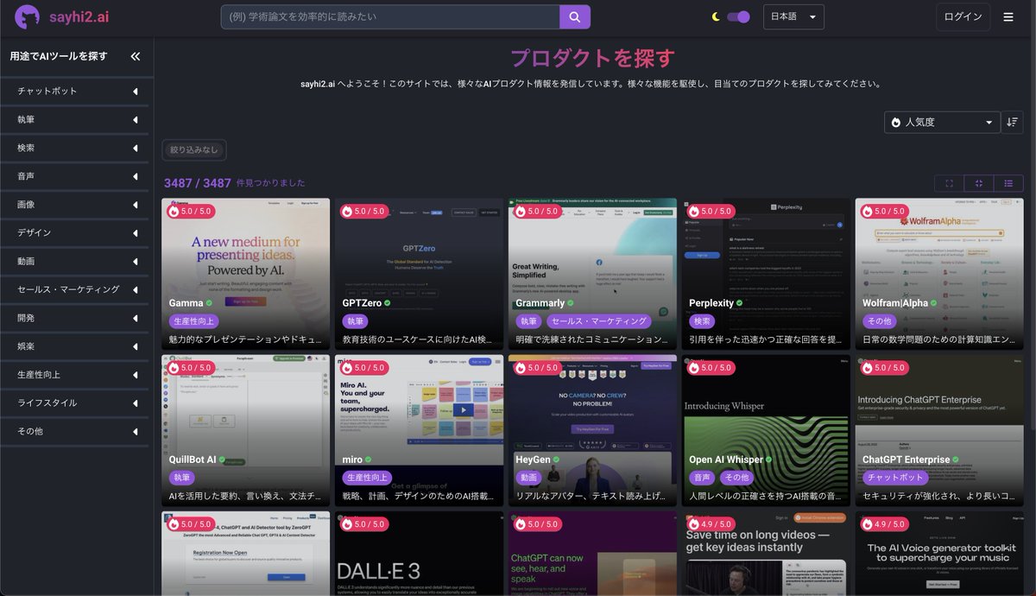Expand the 音声 category
1036x596 pixels.
tap(77, 176)
